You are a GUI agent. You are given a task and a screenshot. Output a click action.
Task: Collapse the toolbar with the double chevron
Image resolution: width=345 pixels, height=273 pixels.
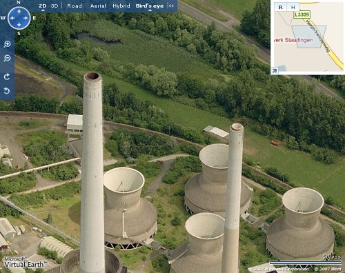coord(171,6)
